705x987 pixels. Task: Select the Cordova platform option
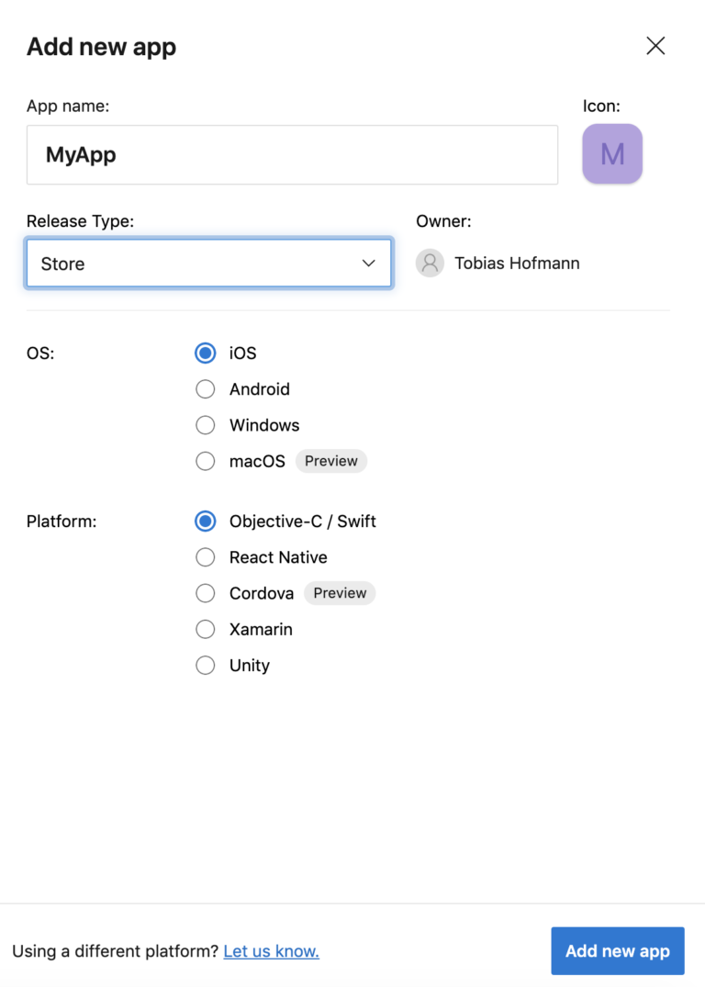(205, 592)
